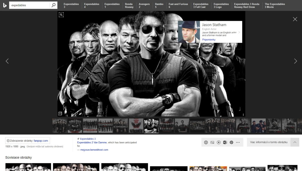
Task: Click the Bing logo
Action: coord(5,5)
